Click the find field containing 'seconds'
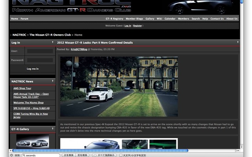The height and width of the screenshot is (157, 252). click(x=41, y=155)
